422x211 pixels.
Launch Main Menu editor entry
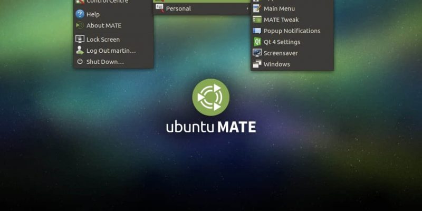[x=292, y=8]
